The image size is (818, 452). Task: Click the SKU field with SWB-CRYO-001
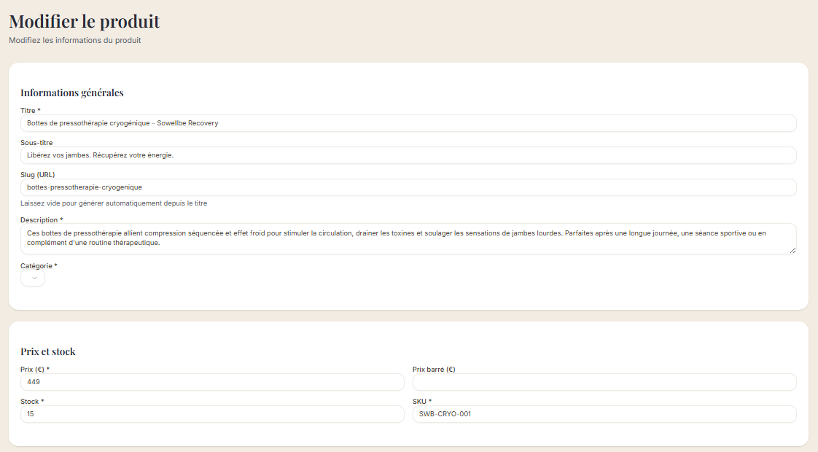[604, 414]
